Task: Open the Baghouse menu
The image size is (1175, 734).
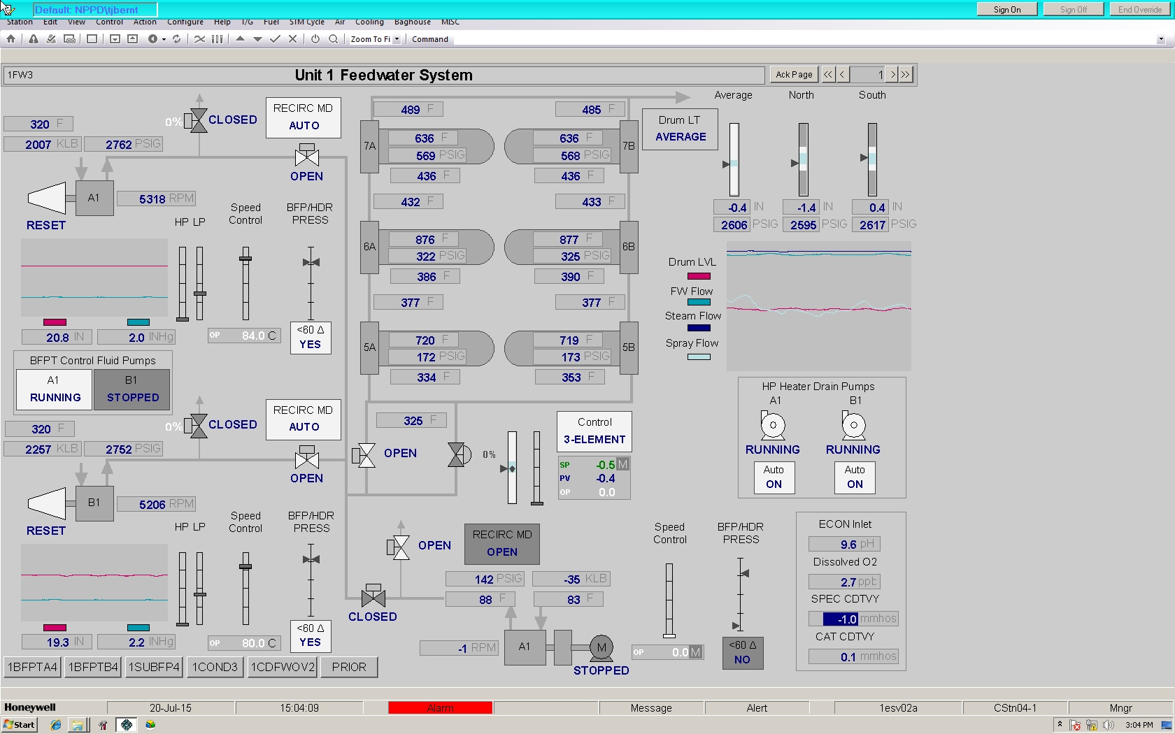Action: pos(412,22)
